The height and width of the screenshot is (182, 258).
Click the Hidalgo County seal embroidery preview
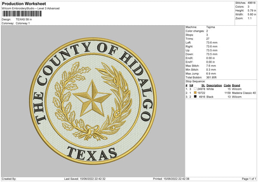(93, 101)
